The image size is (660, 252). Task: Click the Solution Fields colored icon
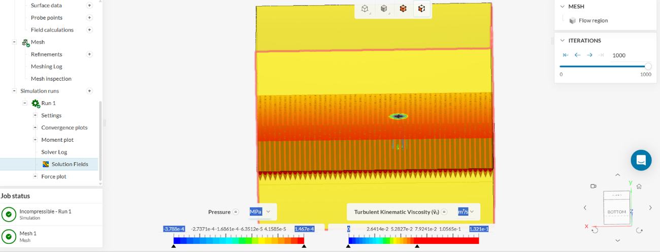pyautogui.click(x=46, y=164)
